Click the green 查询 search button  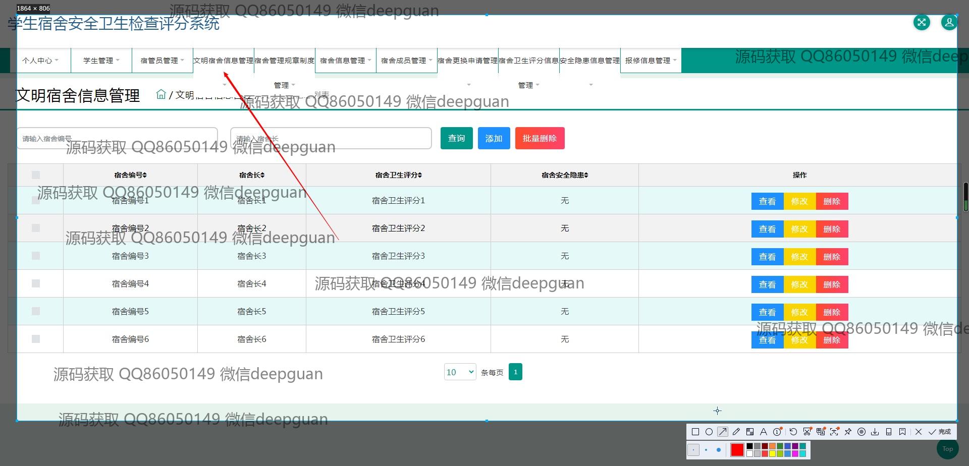click(457, 138)
